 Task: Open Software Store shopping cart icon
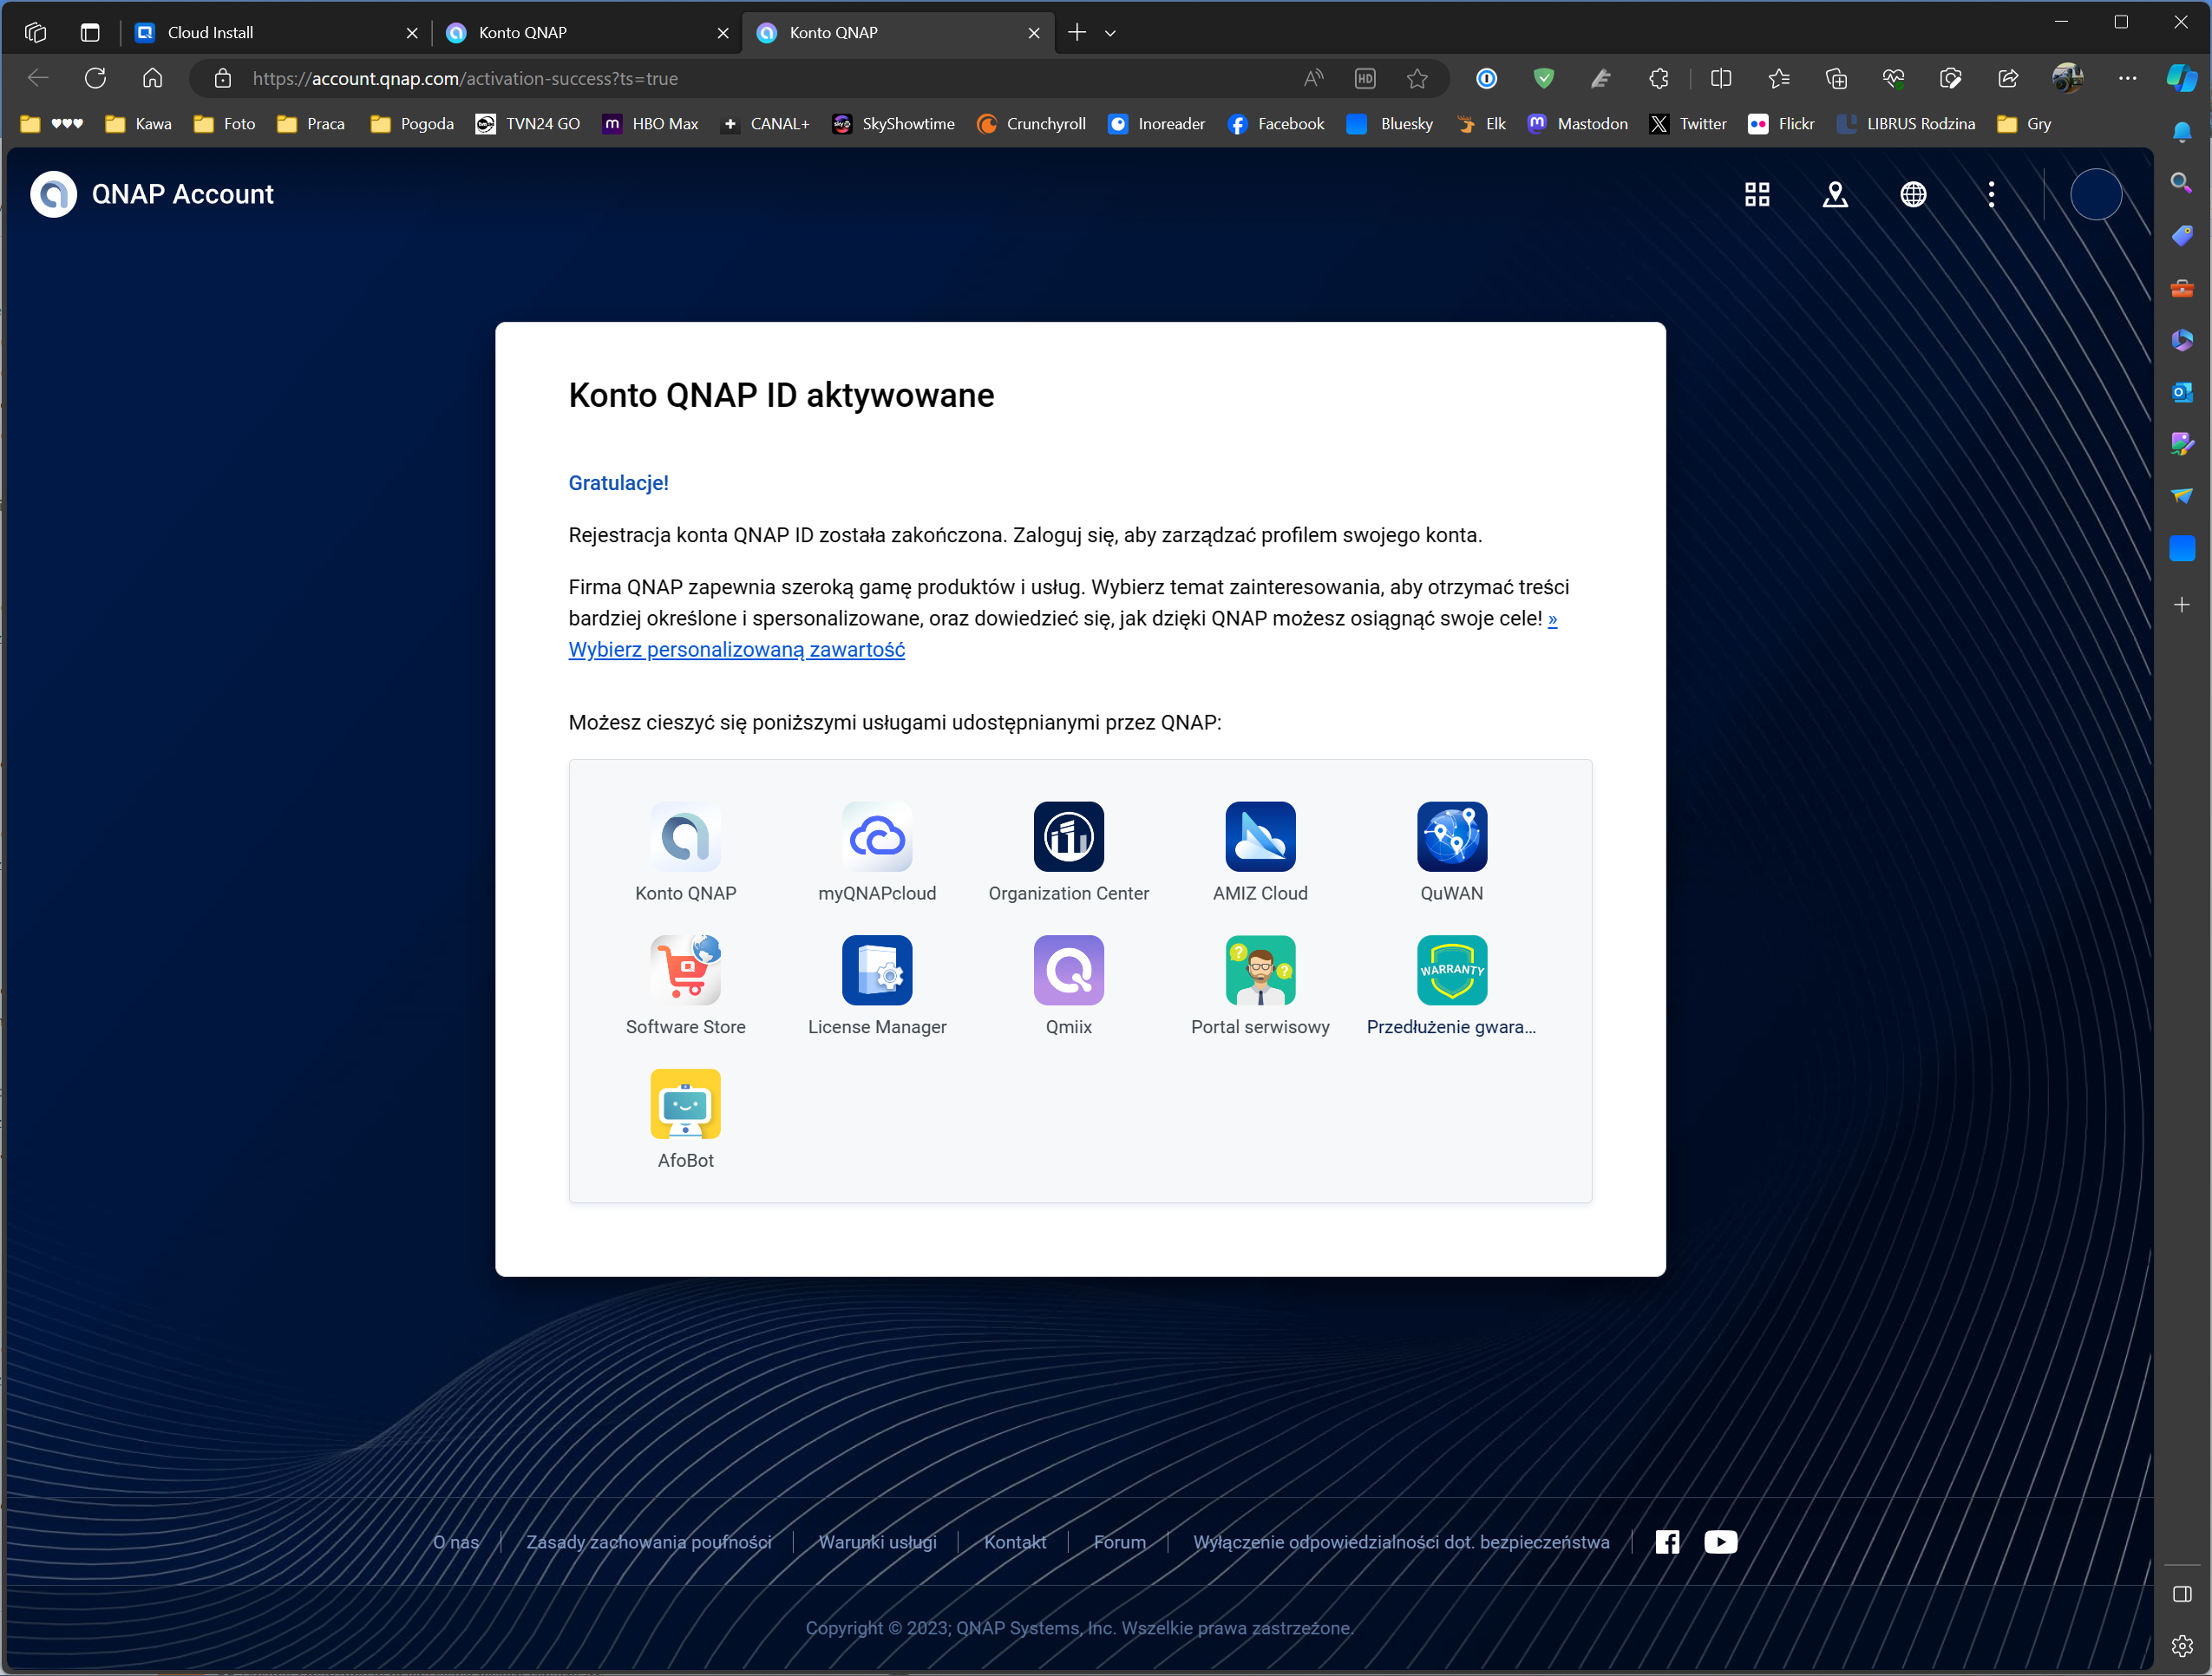685,969
